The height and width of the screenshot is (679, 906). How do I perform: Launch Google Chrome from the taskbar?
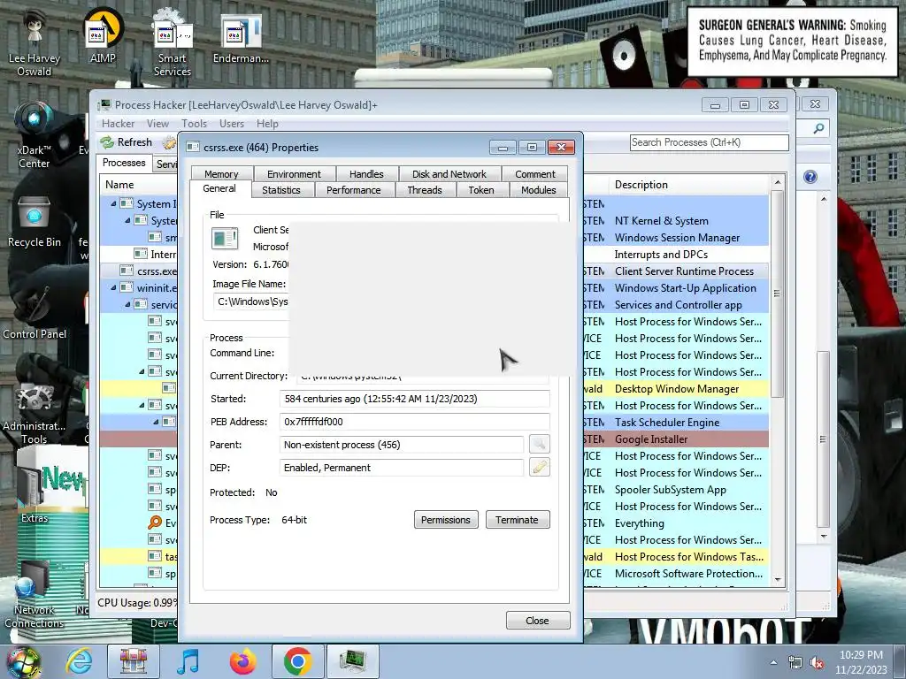point(297,661)
